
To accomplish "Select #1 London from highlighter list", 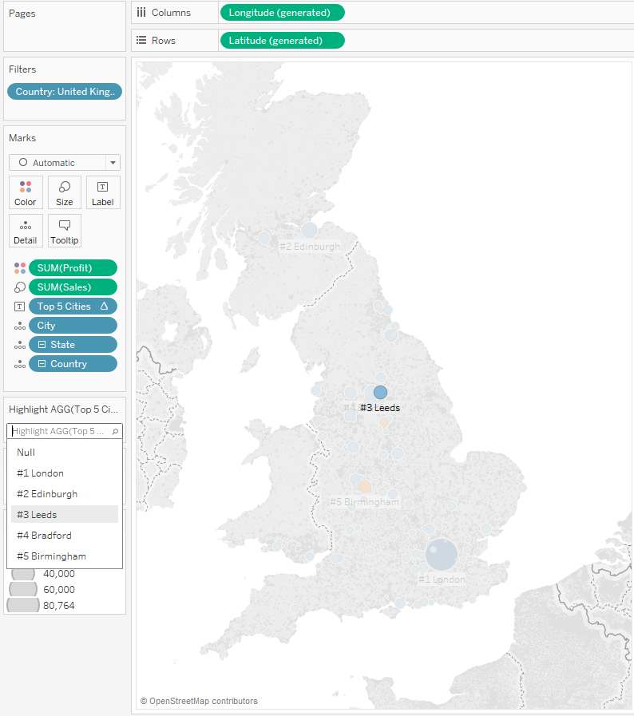I will (x=40, y=473).
